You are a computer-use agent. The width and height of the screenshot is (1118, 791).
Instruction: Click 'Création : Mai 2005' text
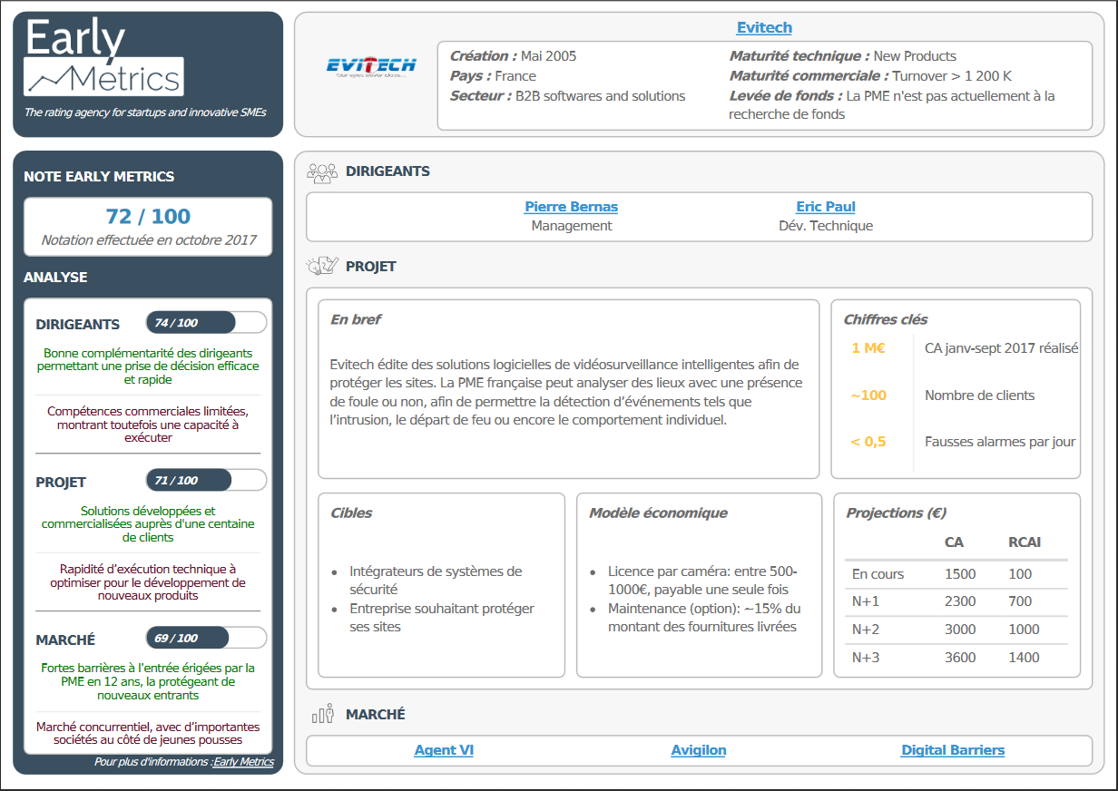click(x=513, y=56)
